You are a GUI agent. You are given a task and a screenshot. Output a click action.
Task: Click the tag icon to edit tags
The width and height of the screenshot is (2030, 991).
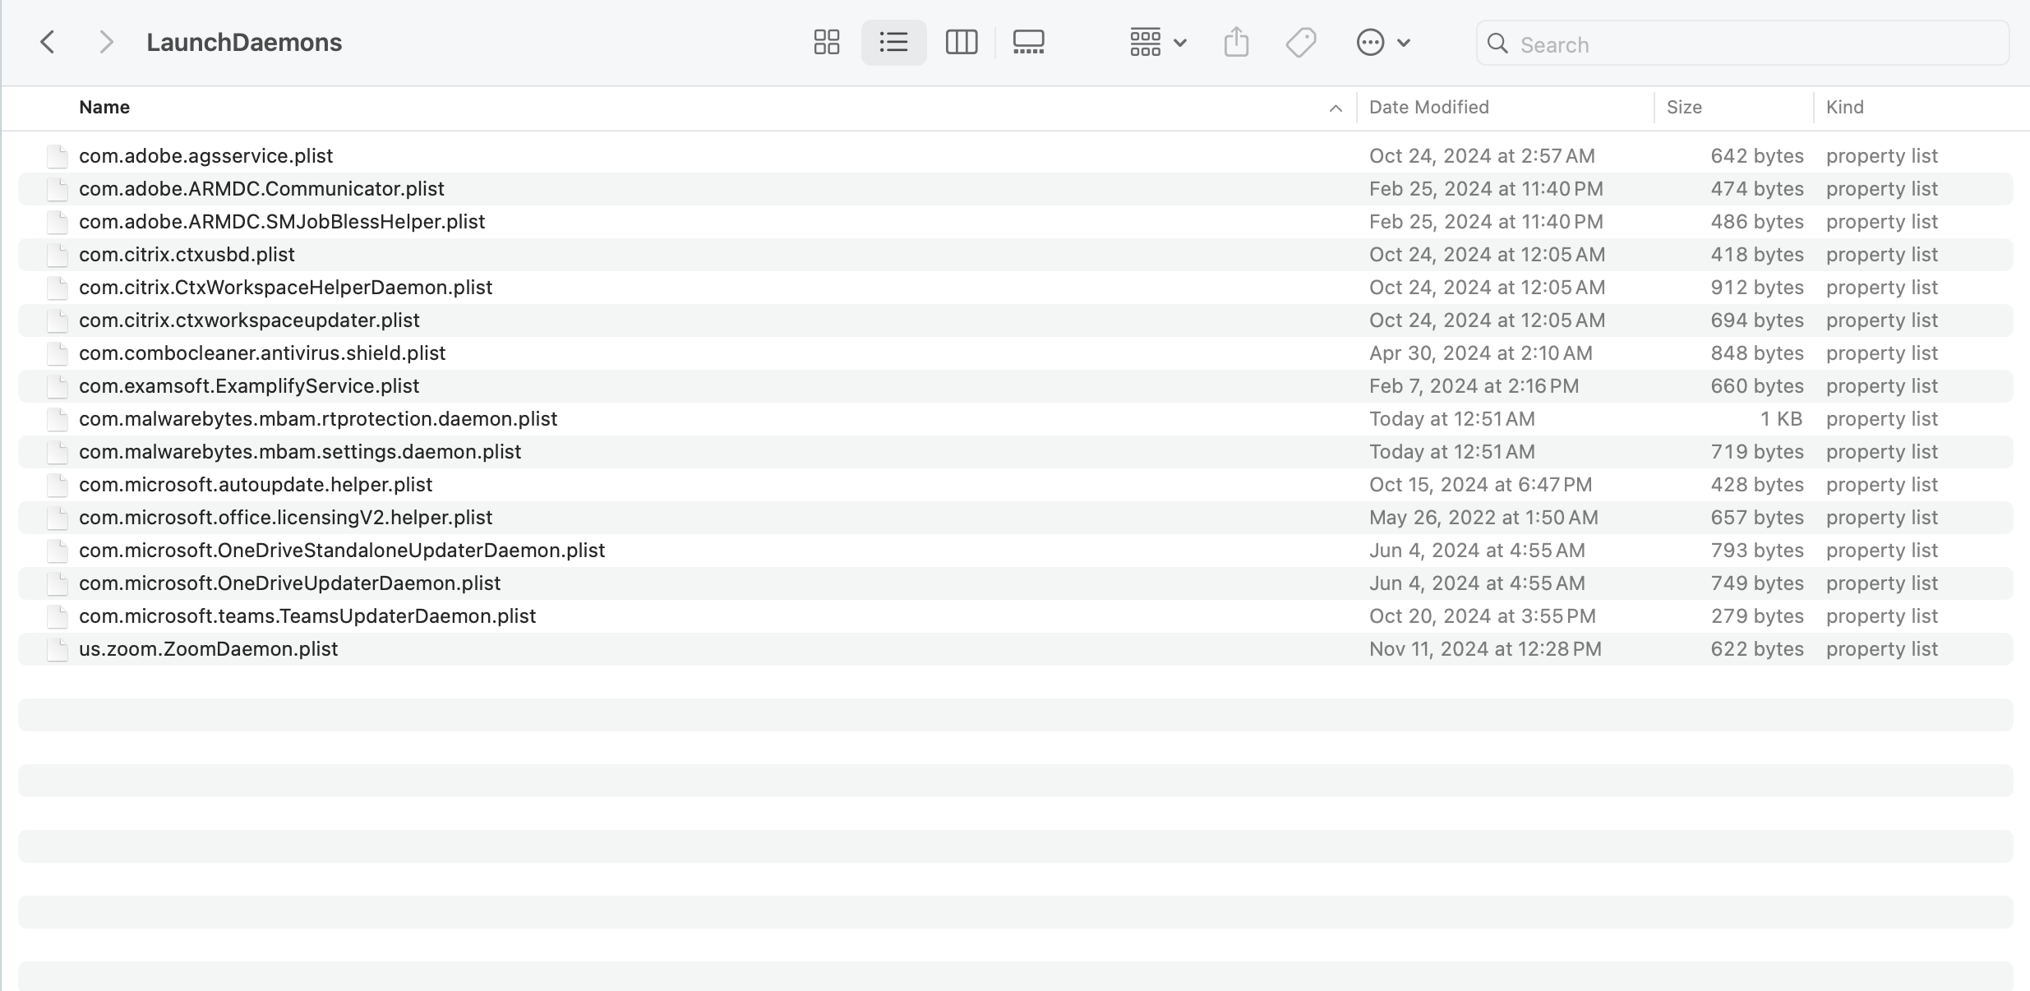pos(1301,42)
